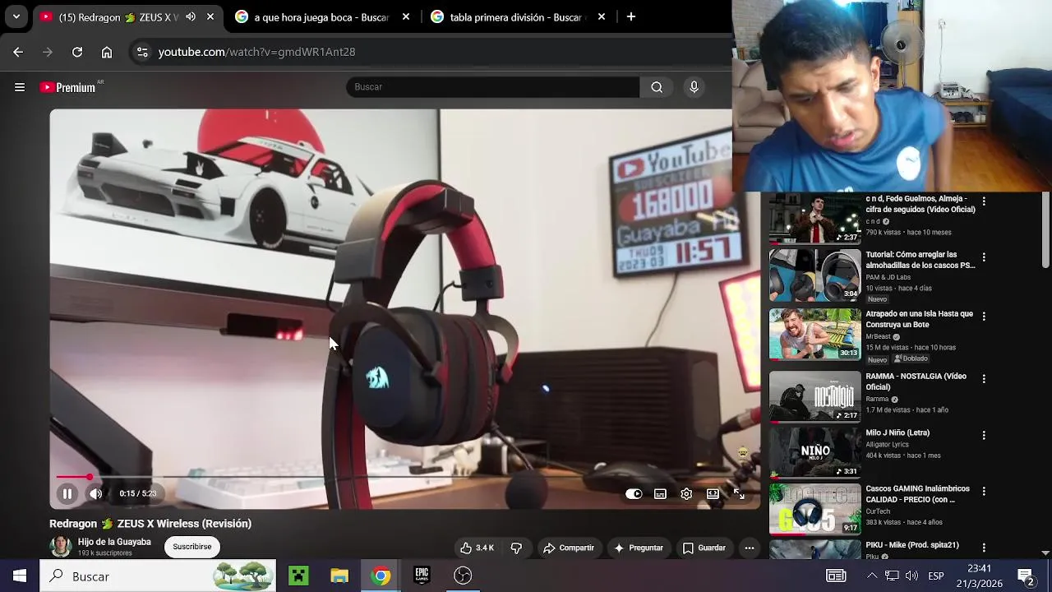The image size is (1052, 592).
Task: Close the 'tabla primera división' tab
Action: point(602,16)
